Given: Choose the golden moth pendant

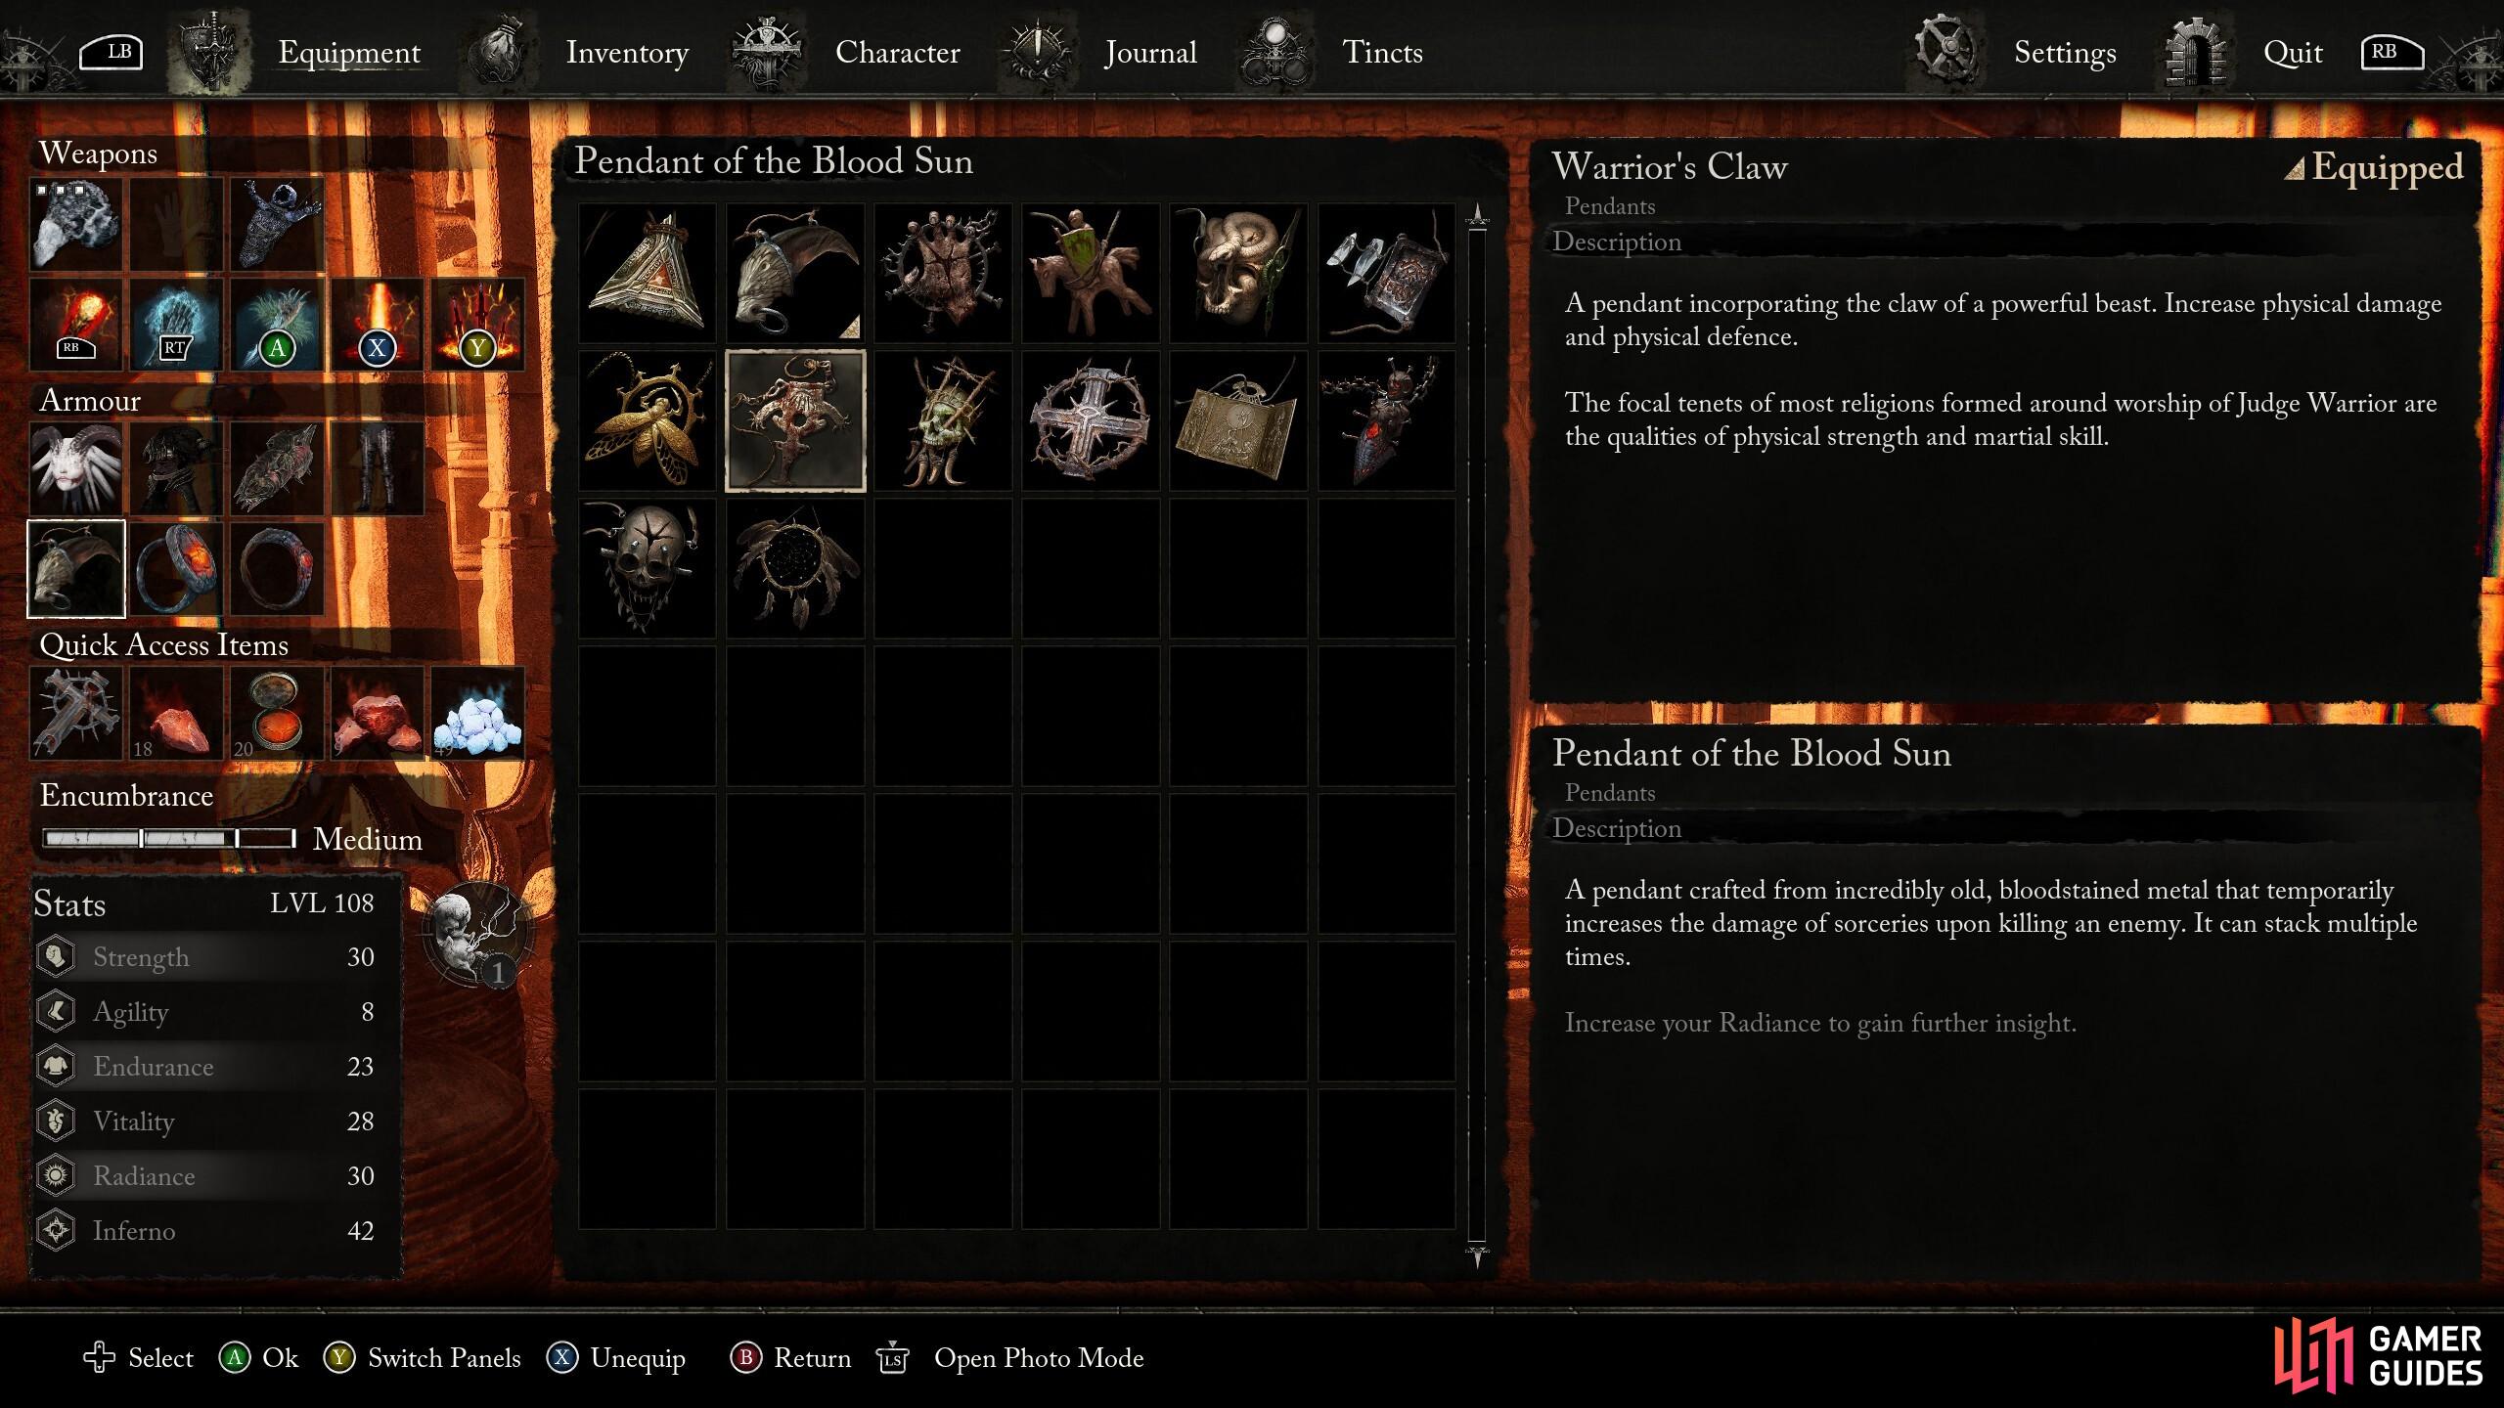Looking at the screenshot, I should click(x=647, y=420).
